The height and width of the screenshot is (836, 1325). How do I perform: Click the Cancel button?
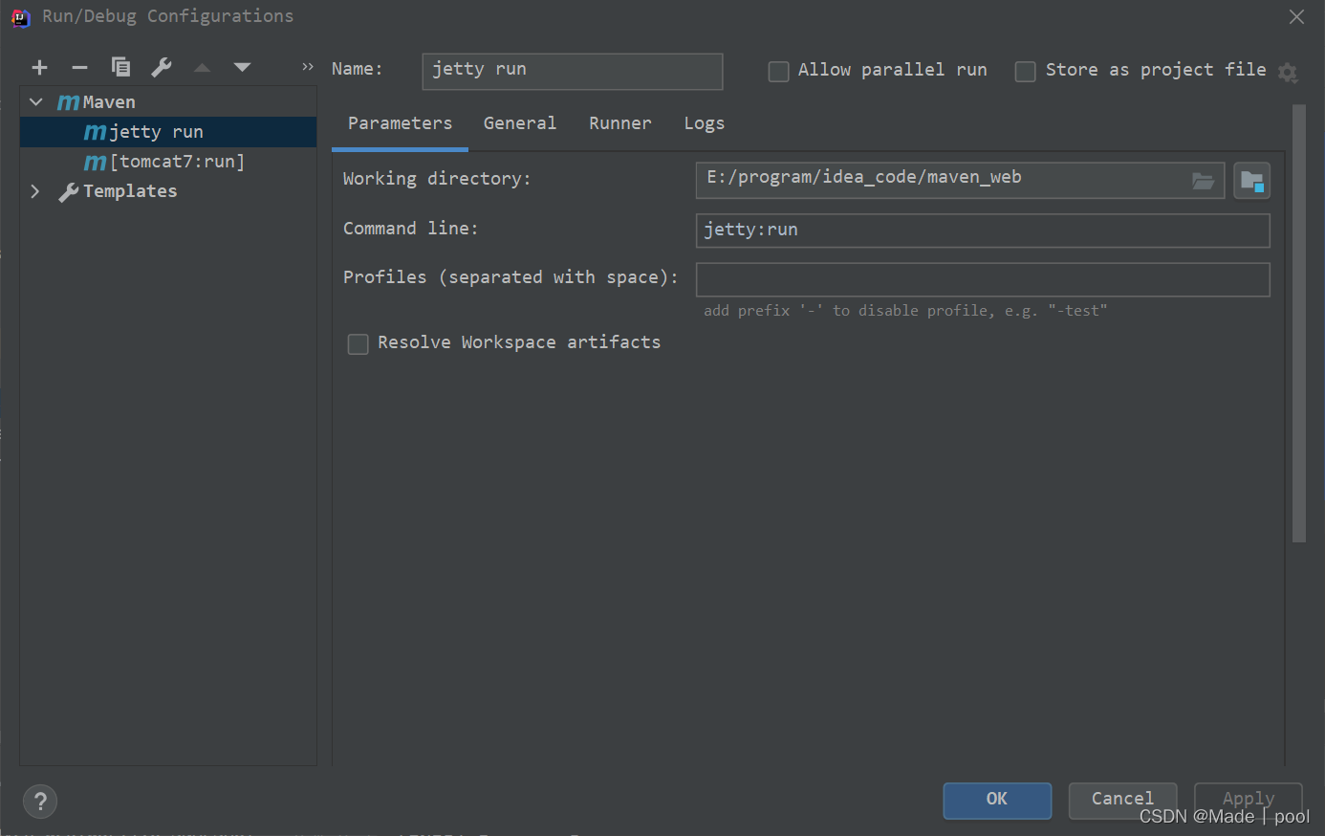(1122, 801)
